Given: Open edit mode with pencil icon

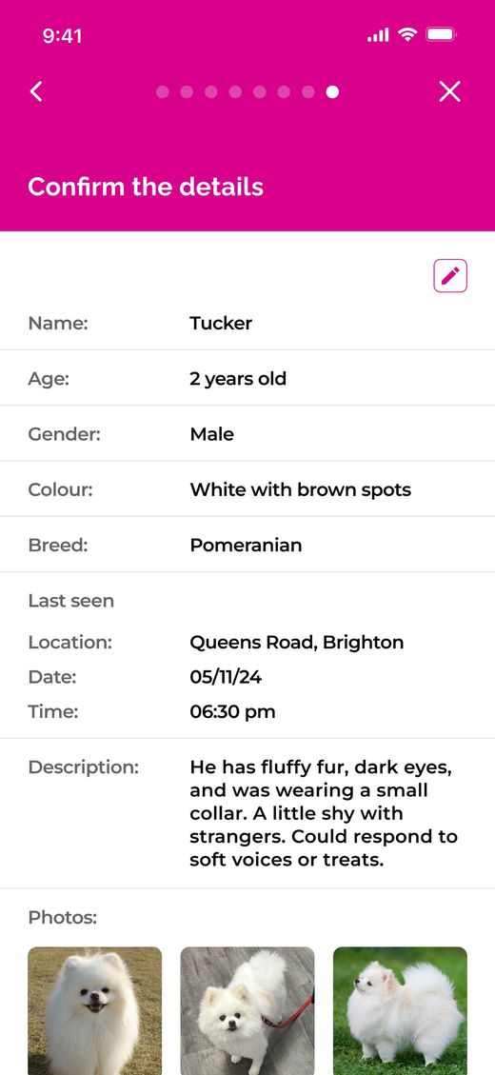Looking at the screenshot, I should pyautogui.click(x=450, y=275).
